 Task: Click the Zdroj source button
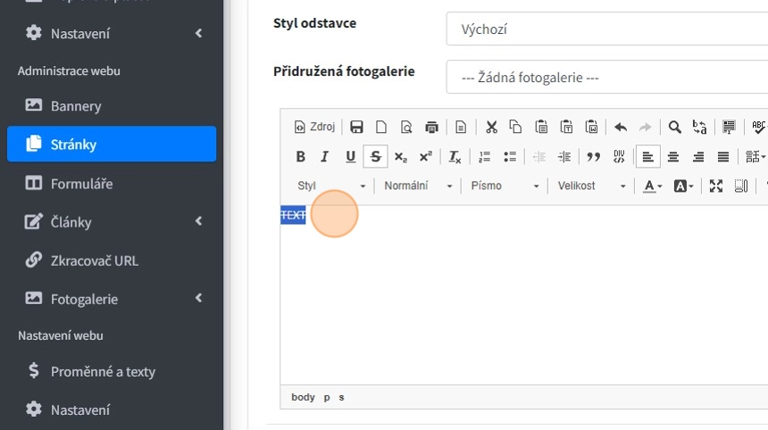tap(314, 127)
